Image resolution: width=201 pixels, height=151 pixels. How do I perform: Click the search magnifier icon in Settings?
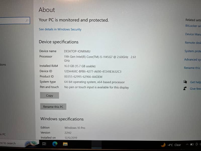pos(27,21)
